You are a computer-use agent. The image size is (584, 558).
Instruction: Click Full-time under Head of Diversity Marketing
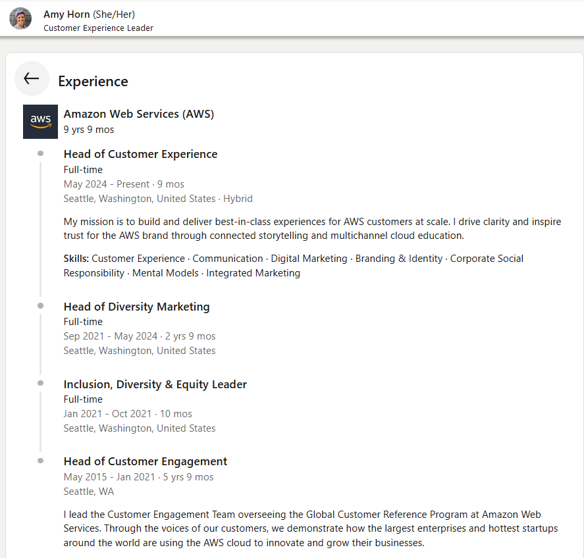[x=83, y=322]
